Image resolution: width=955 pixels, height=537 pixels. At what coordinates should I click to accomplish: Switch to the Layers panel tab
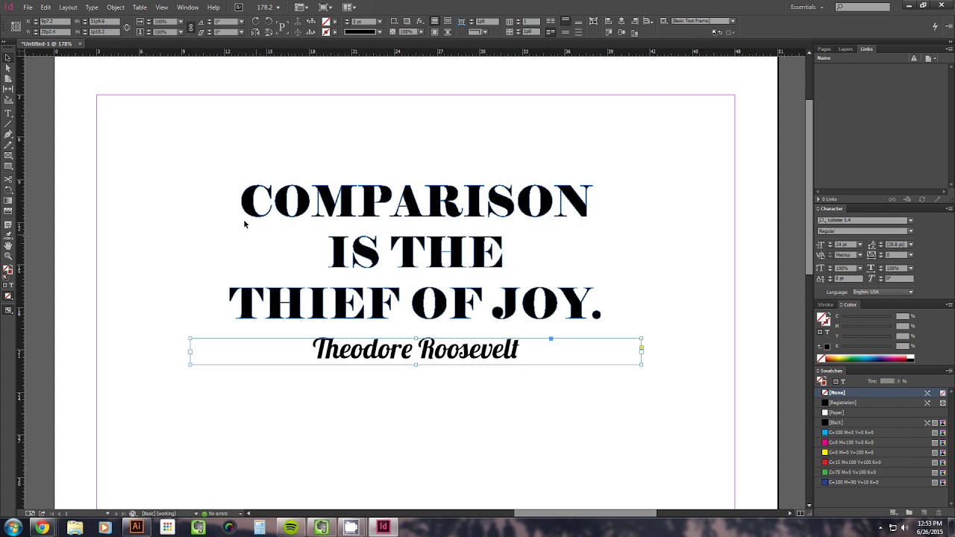(x=845, y=49)
